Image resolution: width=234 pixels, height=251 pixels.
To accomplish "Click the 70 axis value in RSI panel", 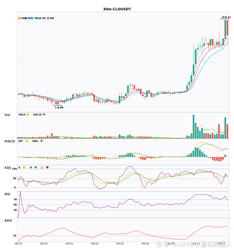I will 15,199.
